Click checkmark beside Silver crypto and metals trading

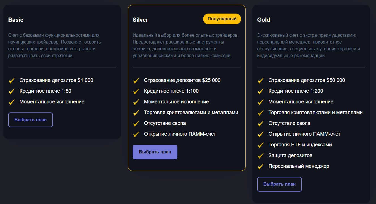click(x=136, y=113)
